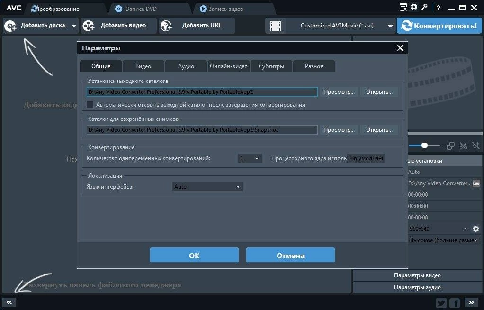484x310 pixels.
Task: Open the Facebook share icon
Action: [455, 303]
